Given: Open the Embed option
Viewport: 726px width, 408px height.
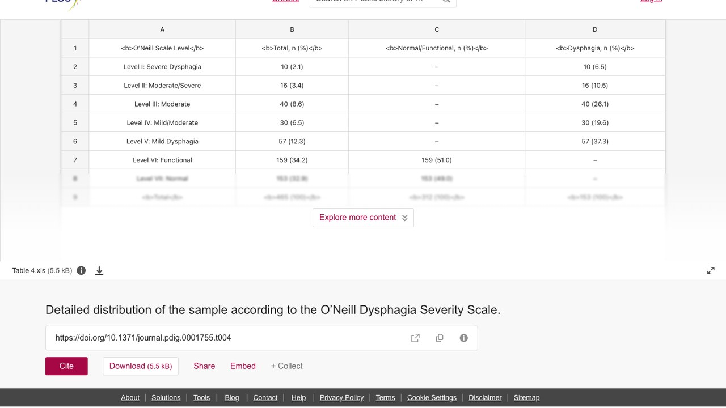Looking at the screenshot, I should tap(243, 366).
